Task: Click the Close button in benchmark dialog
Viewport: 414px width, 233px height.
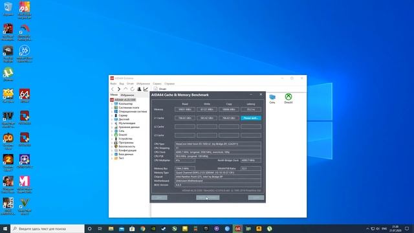Action: [x=256, y=197]
